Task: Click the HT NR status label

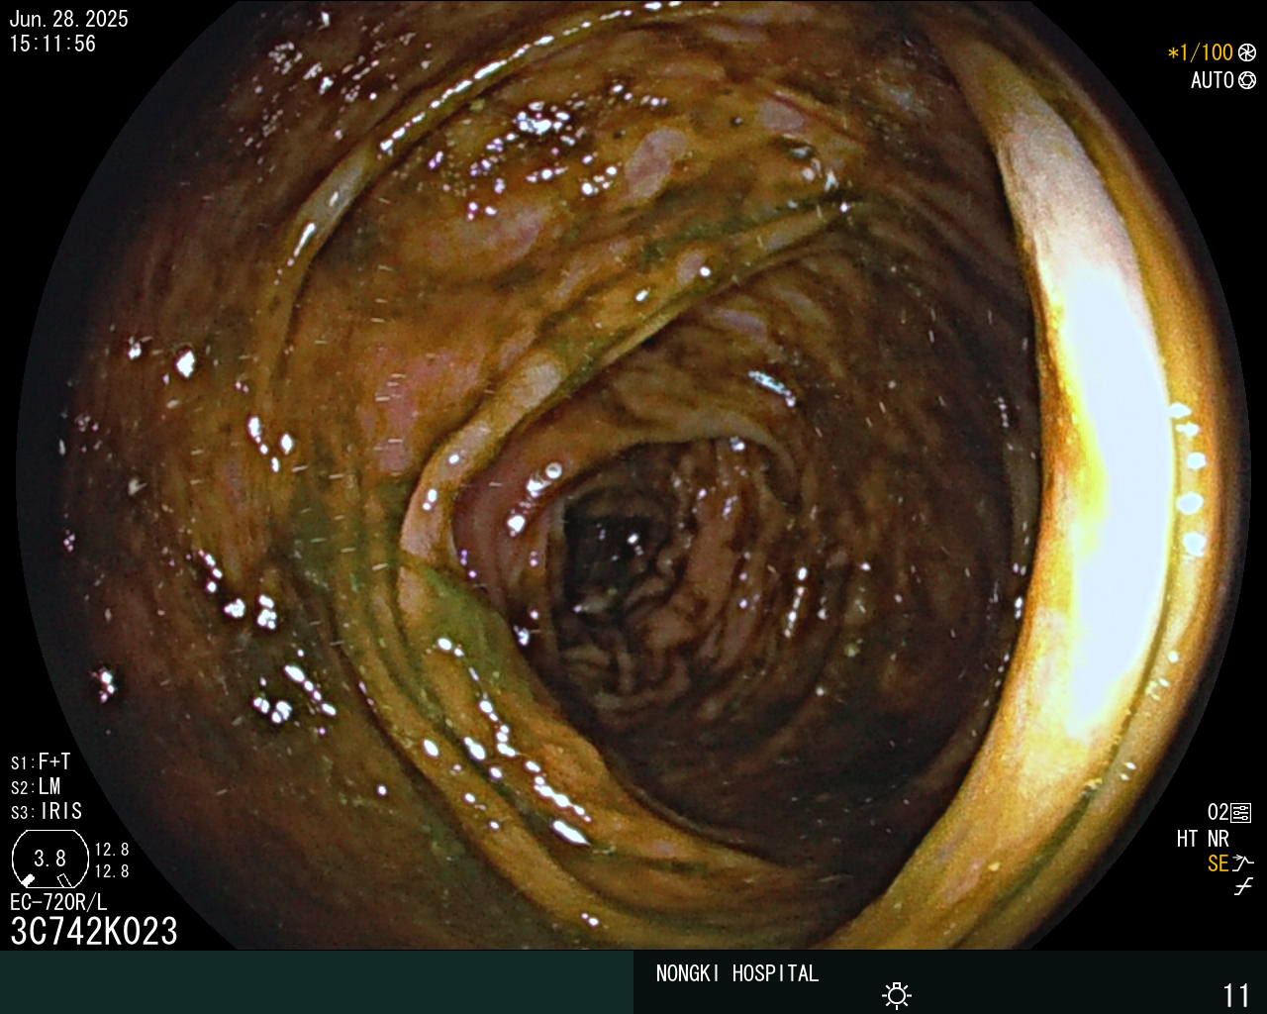Action: tap(1203, 839)
